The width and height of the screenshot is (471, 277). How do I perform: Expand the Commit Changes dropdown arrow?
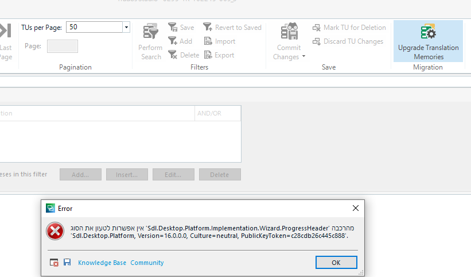click(303, 56)
